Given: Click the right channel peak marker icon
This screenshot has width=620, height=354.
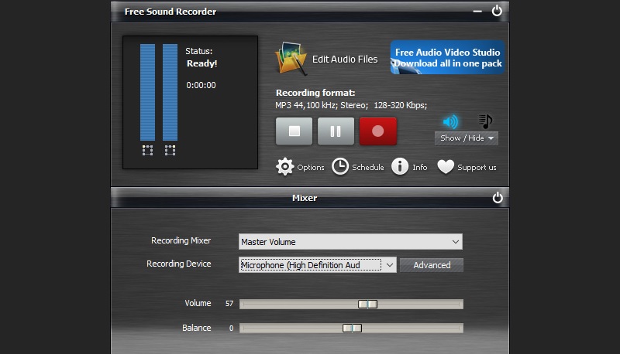Looking at the screenshot, I should click(170, 150).
